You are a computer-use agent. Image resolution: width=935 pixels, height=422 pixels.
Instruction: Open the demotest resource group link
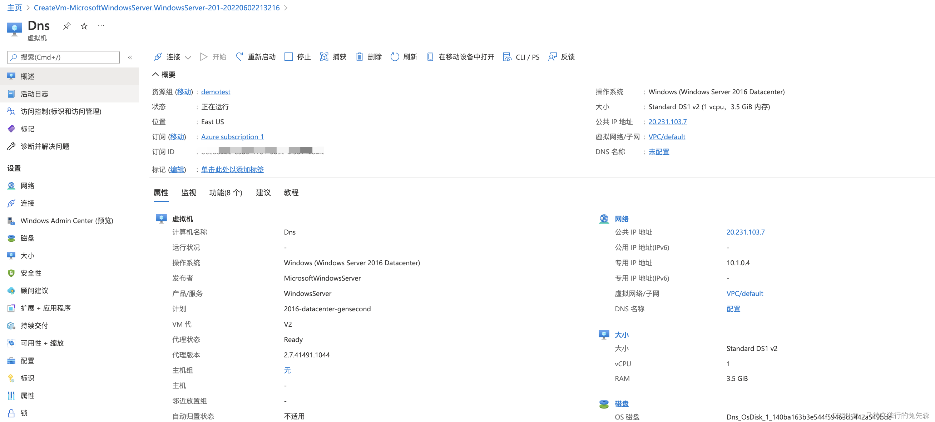click(216, 92)
